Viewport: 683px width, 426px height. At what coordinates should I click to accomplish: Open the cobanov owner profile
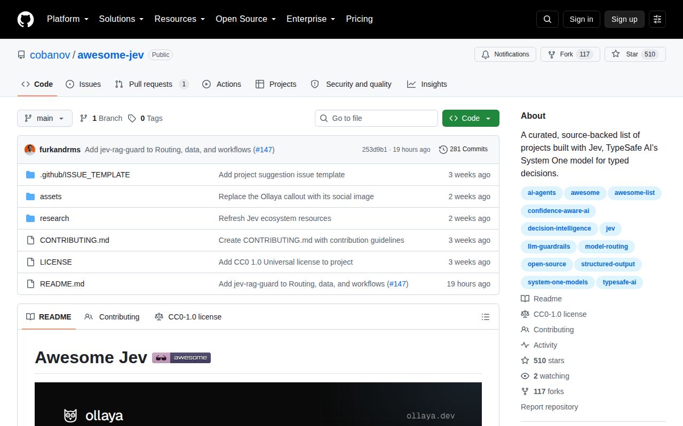(x=50, y=55)
